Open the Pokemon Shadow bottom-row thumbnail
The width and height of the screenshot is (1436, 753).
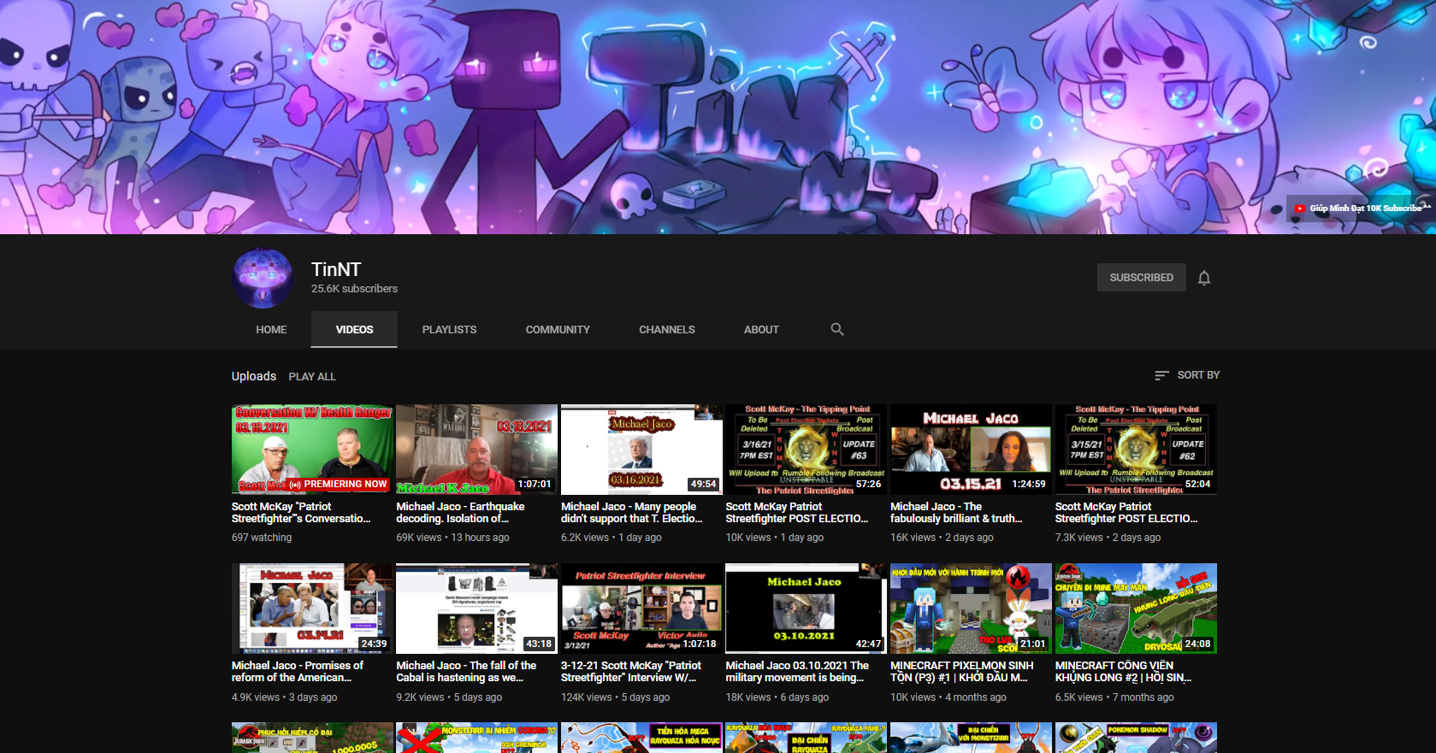(1136, 738)
